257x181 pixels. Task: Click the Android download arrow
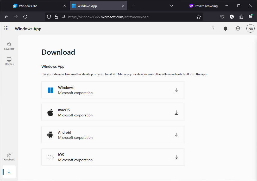click(176, 135)
